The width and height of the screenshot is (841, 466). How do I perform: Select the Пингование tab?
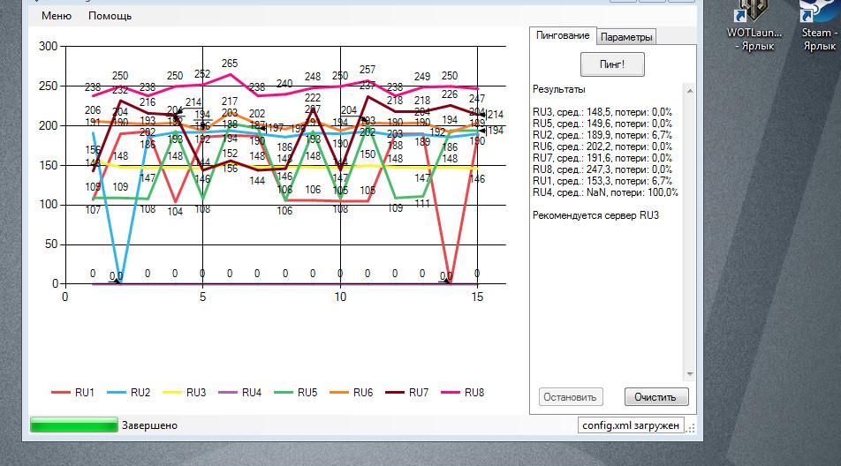pos(562,35)
